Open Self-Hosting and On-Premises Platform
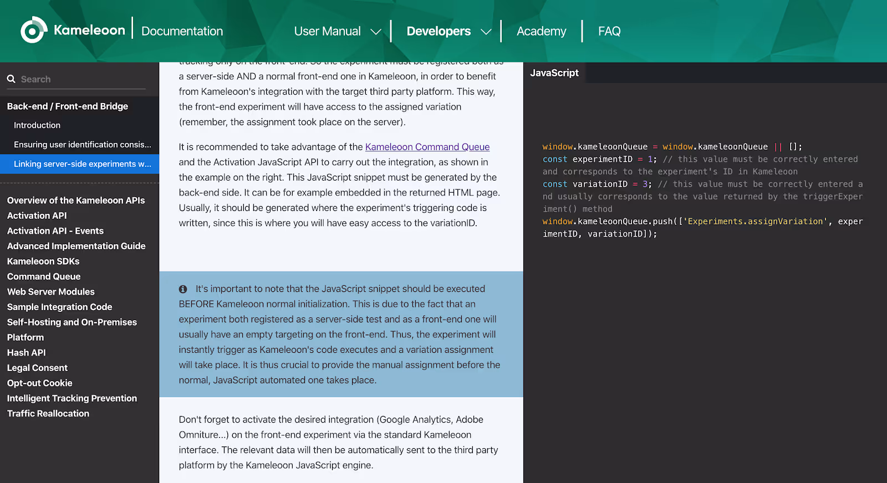Viewport: 887px width, 483px height. coord(72,330)
